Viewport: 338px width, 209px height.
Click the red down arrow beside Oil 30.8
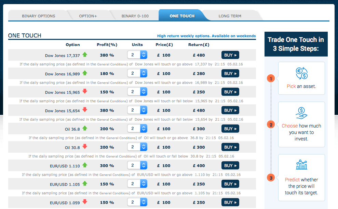click(x=85, y=147)
